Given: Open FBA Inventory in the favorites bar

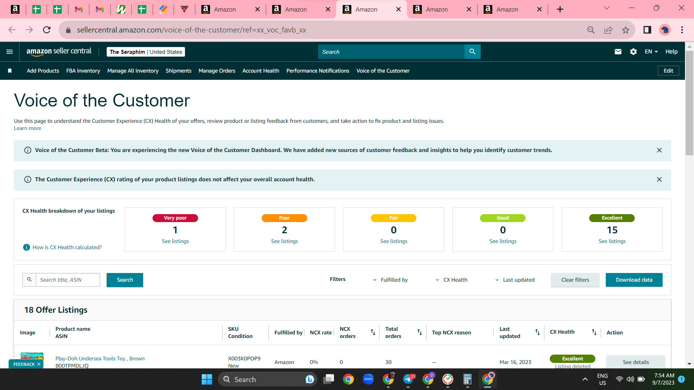Looking at the screenshot, I should (x=83, y=71).
